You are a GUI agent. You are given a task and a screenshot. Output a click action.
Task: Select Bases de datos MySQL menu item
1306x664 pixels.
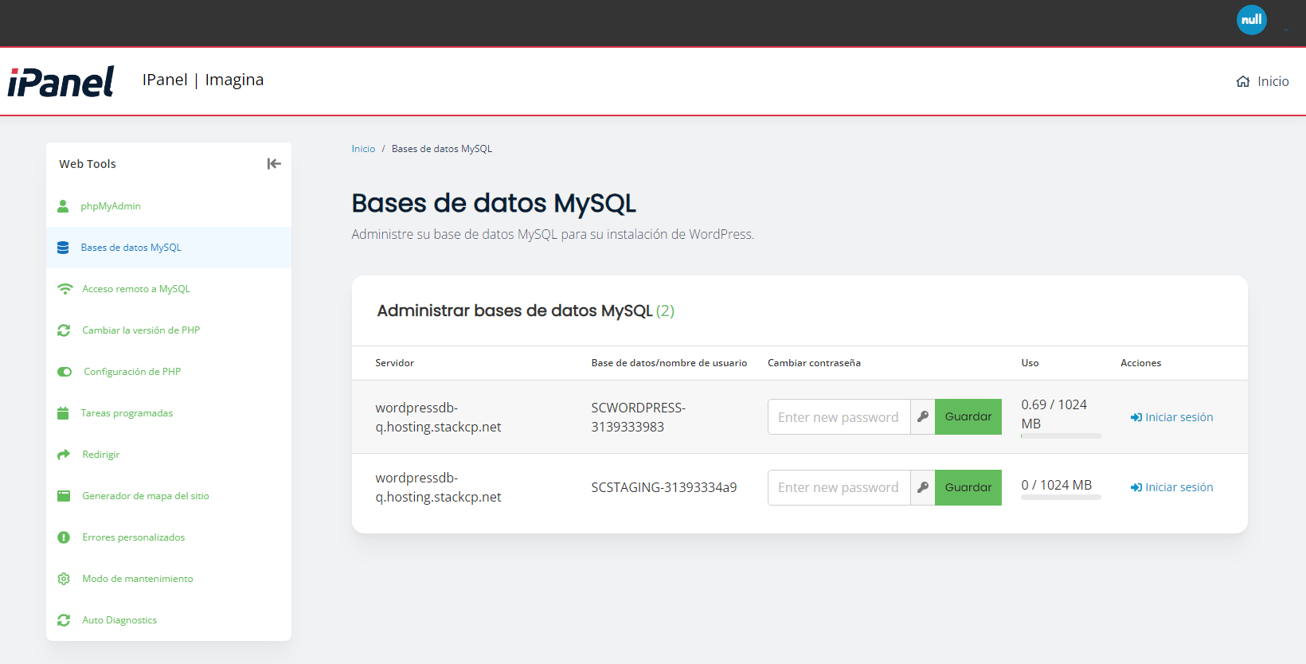[x=169, y=248]
